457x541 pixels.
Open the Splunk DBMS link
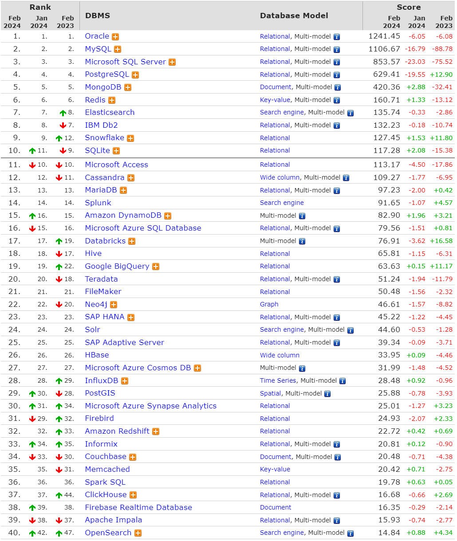pos(98,203)
